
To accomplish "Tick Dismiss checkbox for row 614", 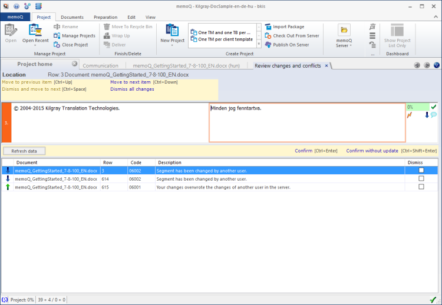I will coord(421,178).
